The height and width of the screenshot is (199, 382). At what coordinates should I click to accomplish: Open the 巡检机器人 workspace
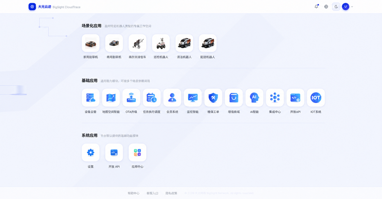161,43
